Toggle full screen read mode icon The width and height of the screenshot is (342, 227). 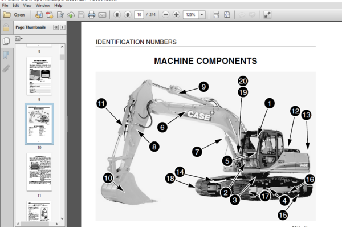coord(267,15)
